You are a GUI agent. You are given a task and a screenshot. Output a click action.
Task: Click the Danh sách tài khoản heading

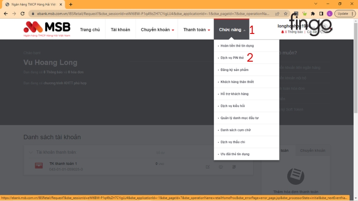[x=52, y=137]
